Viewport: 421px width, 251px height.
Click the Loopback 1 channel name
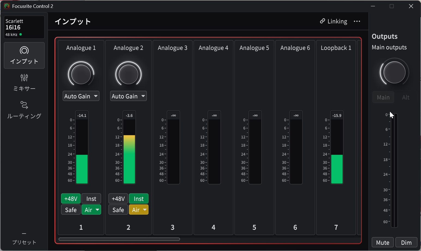(336, 48)
